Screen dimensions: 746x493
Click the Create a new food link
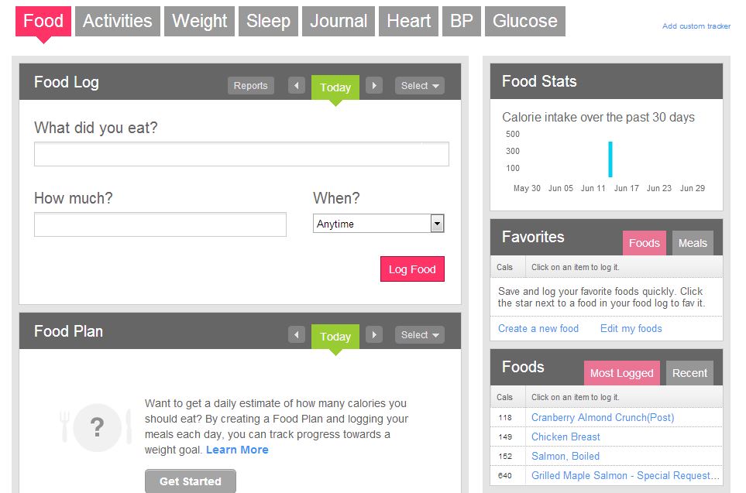click(x=538, y=328)
